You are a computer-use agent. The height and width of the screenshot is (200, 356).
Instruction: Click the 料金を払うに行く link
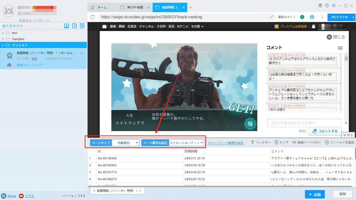(34, 20)
